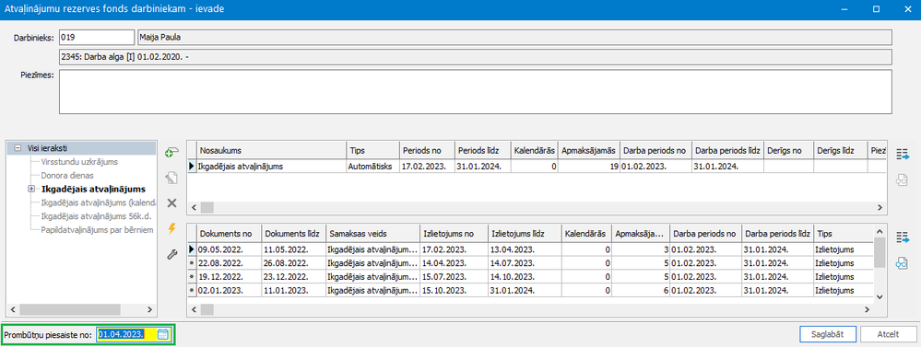Click the upper table horizontal scrollbar left arrow
This screenshot has height=347, width=921.
click(x=194, y=207)
